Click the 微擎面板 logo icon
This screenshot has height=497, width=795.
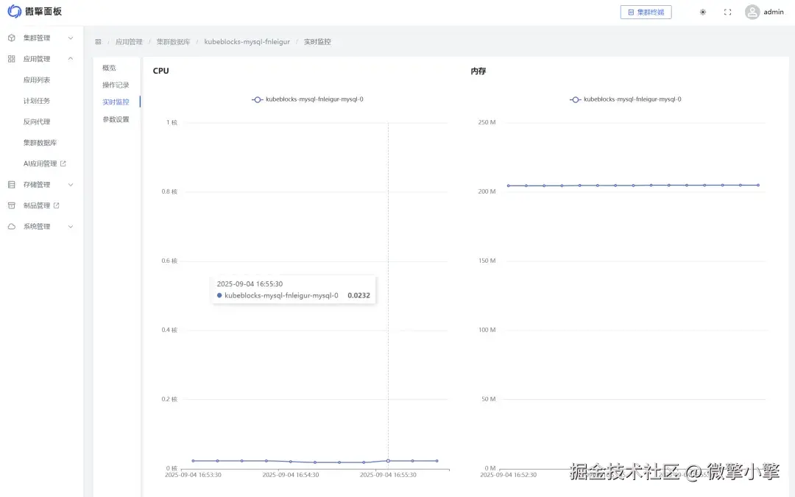14,11
